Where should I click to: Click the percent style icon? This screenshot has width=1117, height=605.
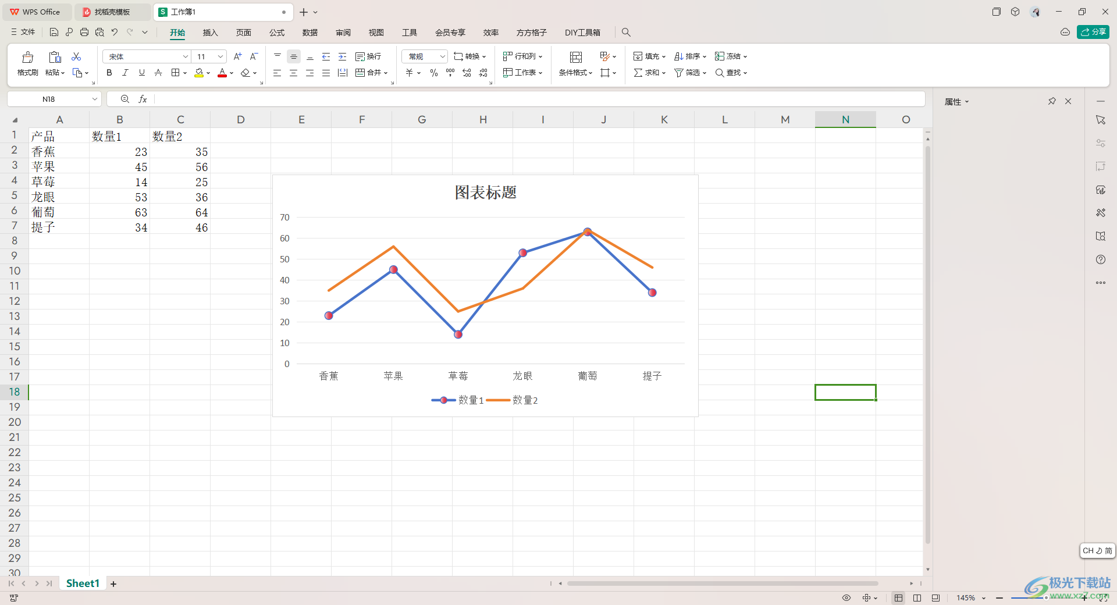coord(434,73)
